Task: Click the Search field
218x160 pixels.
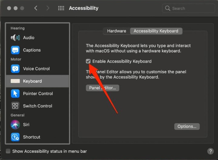Action: [188, 8]
